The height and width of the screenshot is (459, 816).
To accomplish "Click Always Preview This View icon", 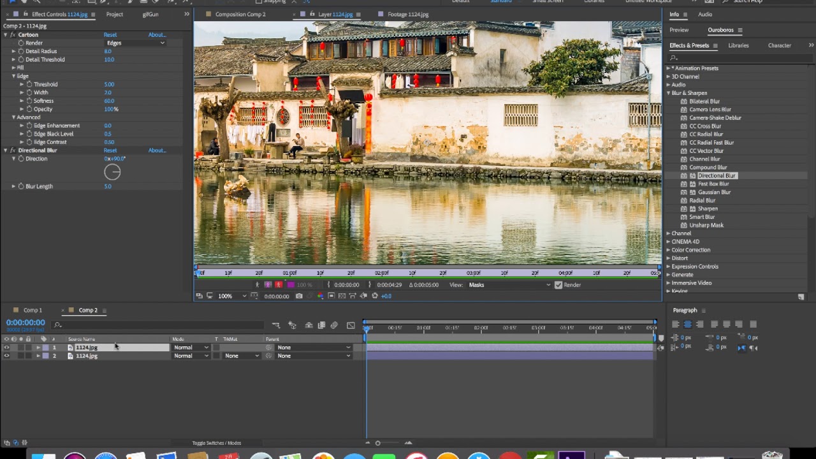I will [x=200, y=296].
